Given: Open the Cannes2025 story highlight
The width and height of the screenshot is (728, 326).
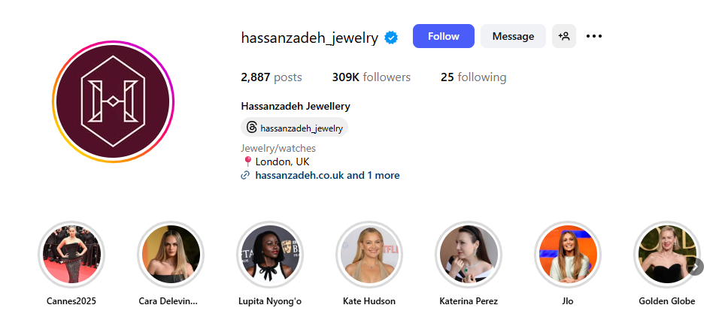Looking at the screenshot, I should pos(71,255).
